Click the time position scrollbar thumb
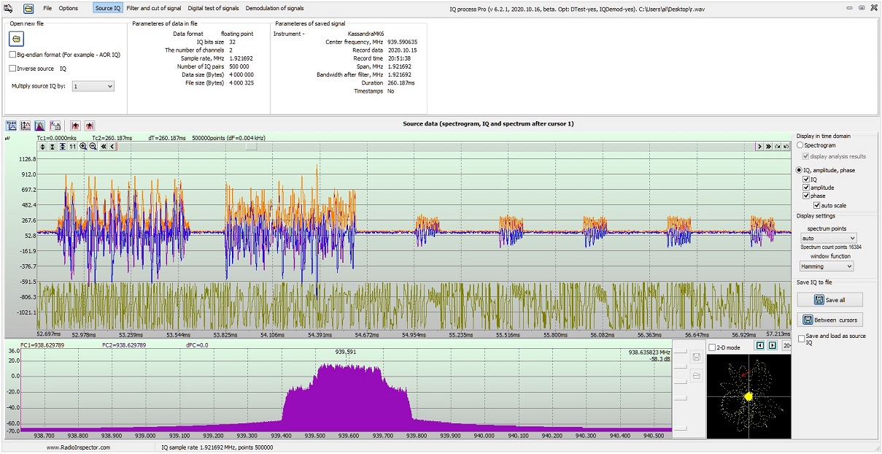882x454 pixels. [251, 147]
